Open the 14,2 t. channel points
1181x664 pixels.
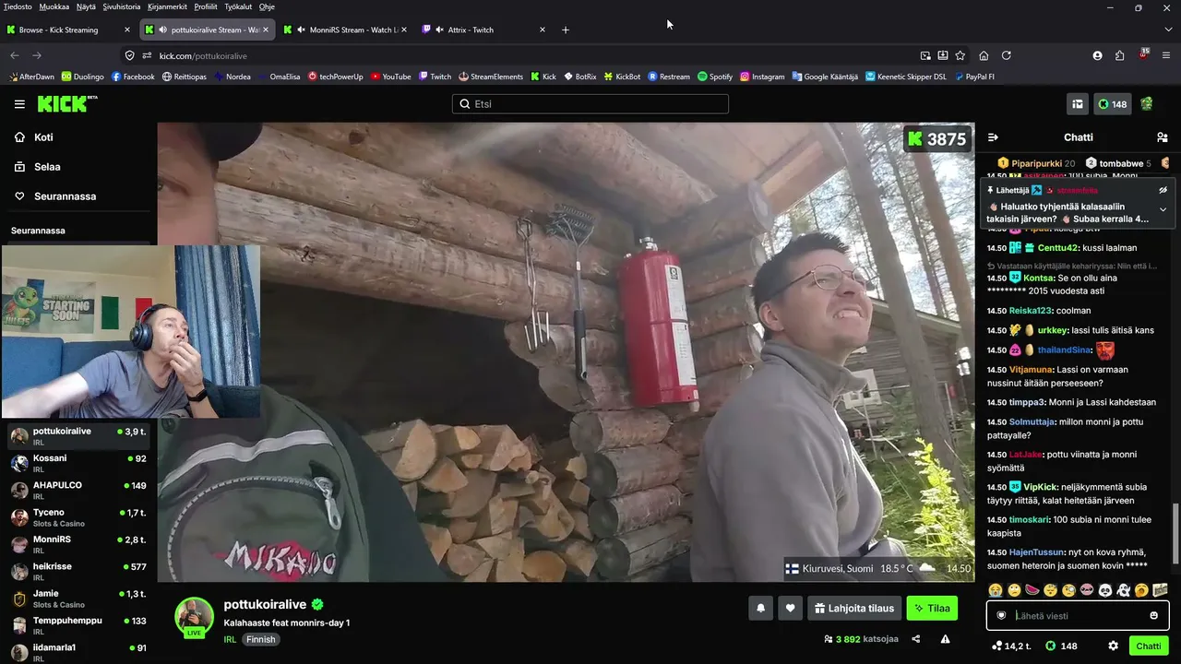click(x=1011, y=646)
